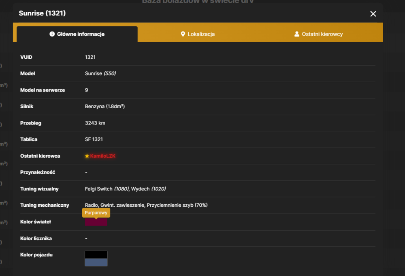The width and height of the screenshot is (405, 276).
Task: Click Felgi Switch (1080) in Tuning wizualny
Action: pyautogui.click(x=107, y=188)
